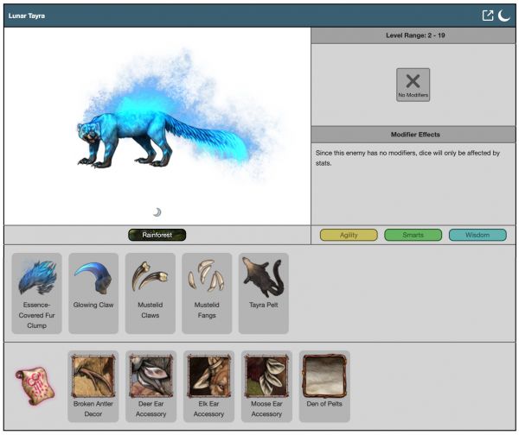
Task: Click the green Smarts stat badge
Action: click(413, 235)
